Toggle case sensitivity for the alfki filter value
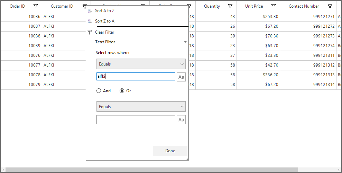 [181, 77]
